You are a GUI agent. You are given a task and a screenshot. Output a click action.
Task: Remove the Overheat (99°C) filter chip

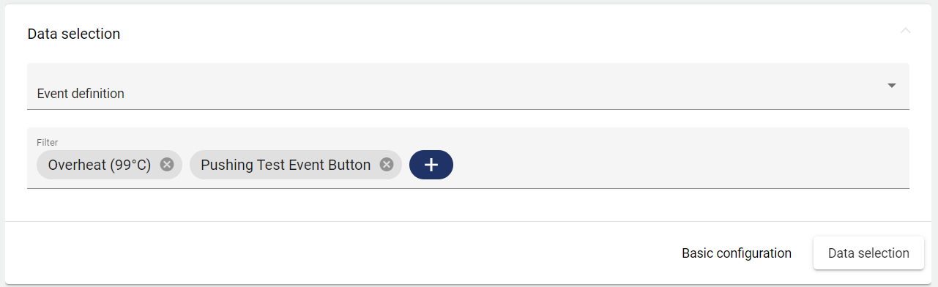(167, 165)
